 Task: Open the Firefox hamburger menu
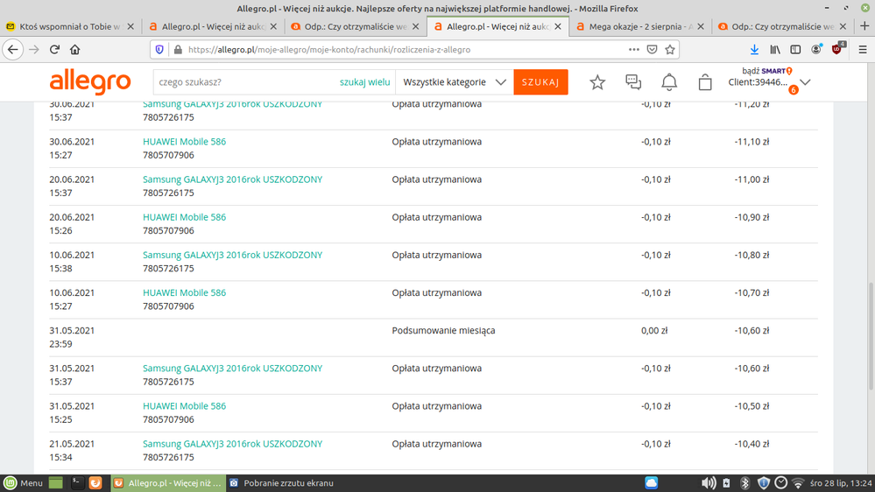pos(863,50)
